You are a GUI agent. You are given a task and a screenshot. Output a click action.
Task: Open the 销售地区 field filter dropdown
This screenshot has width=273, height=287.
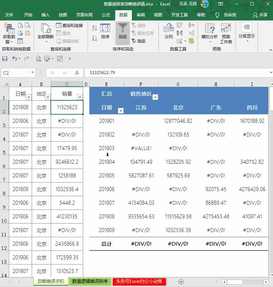(155, 97)
